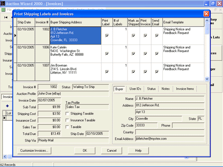Click the Buyer Shipping Address column header
The image size is (223, 167).
pyautogui.click(x=75, y=22)
